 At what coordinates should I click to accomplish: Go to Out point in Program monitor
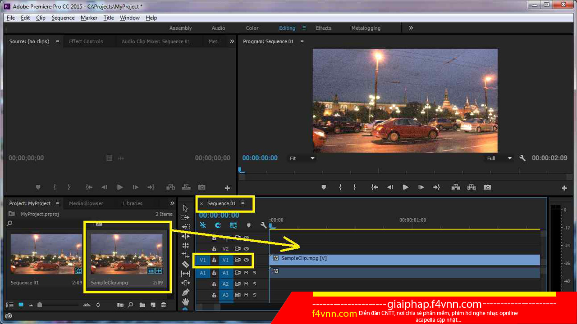pyautogui.click(x=436, y=187)
